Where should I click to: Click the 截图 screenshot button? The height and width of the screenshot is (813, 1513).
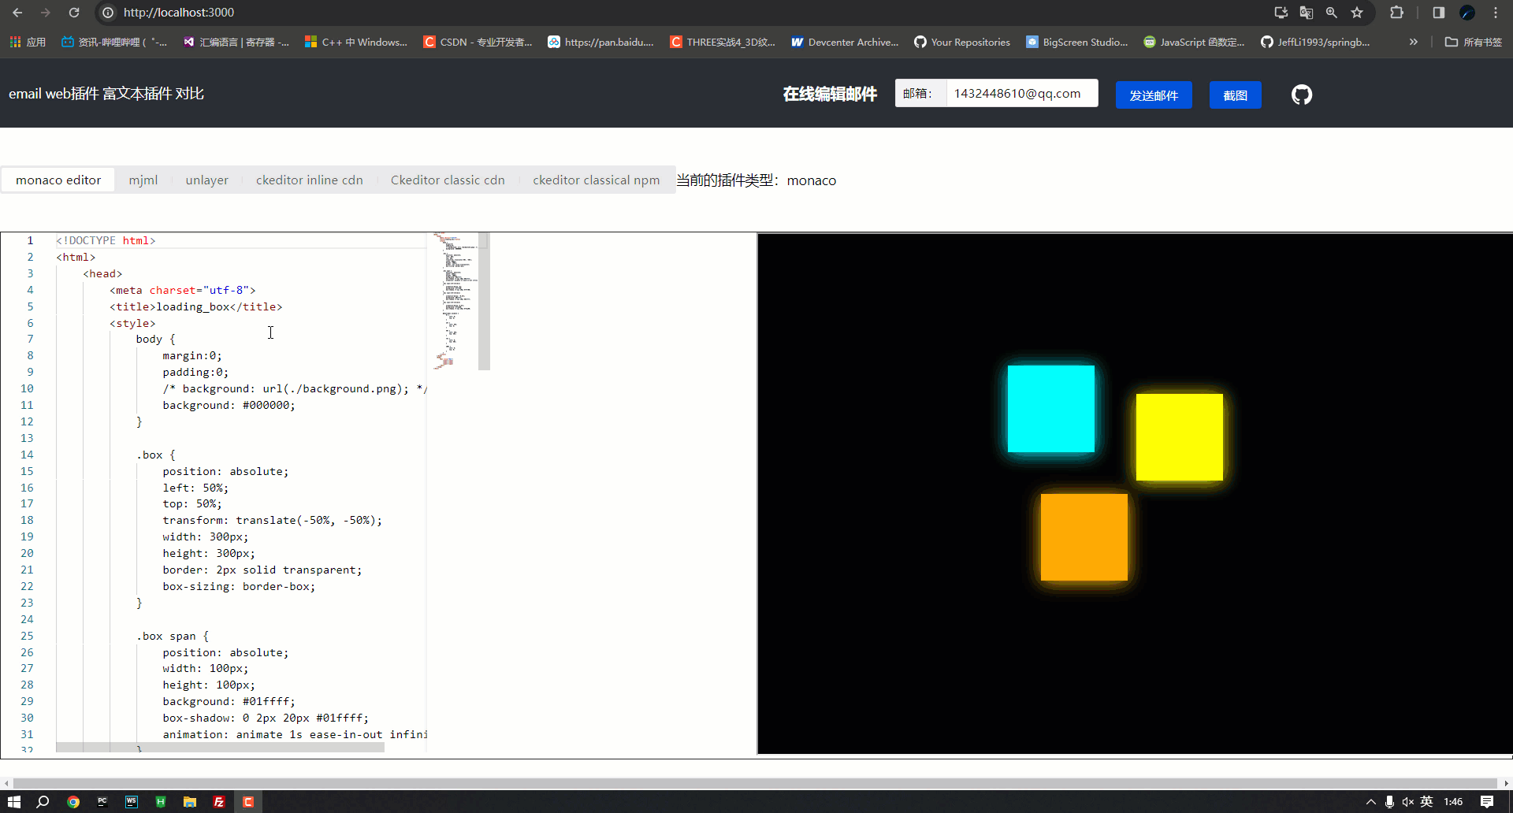[1235, 95]
